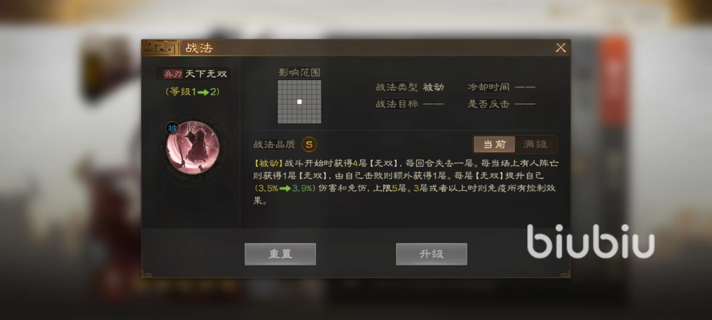Click the 冷却时间 cooldown field

(502, 87)
